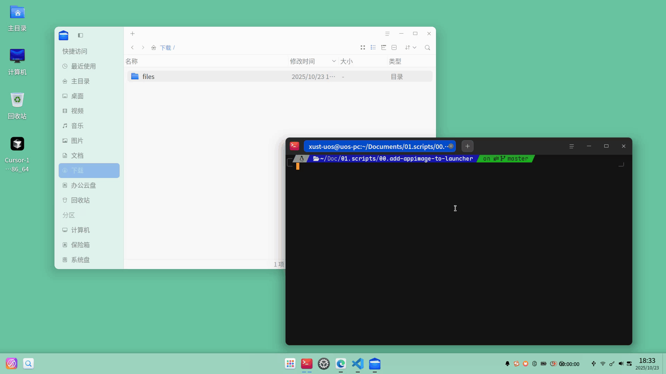Open the sort order dropdown
This screenshot has height=374, width=666.
coord(411,47)
